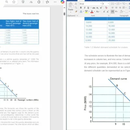The image size is (130, 130).
Task: Open shading color dropdown arrow
Action: [x=124, y=11]
